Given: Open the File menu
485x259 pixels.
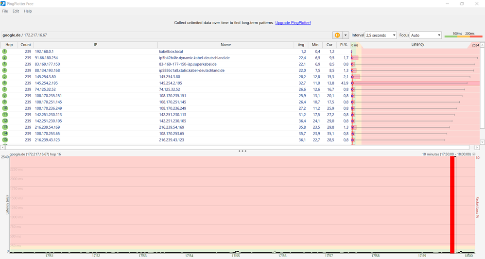Looking at the screenshot, I should [x=5, y=11].
